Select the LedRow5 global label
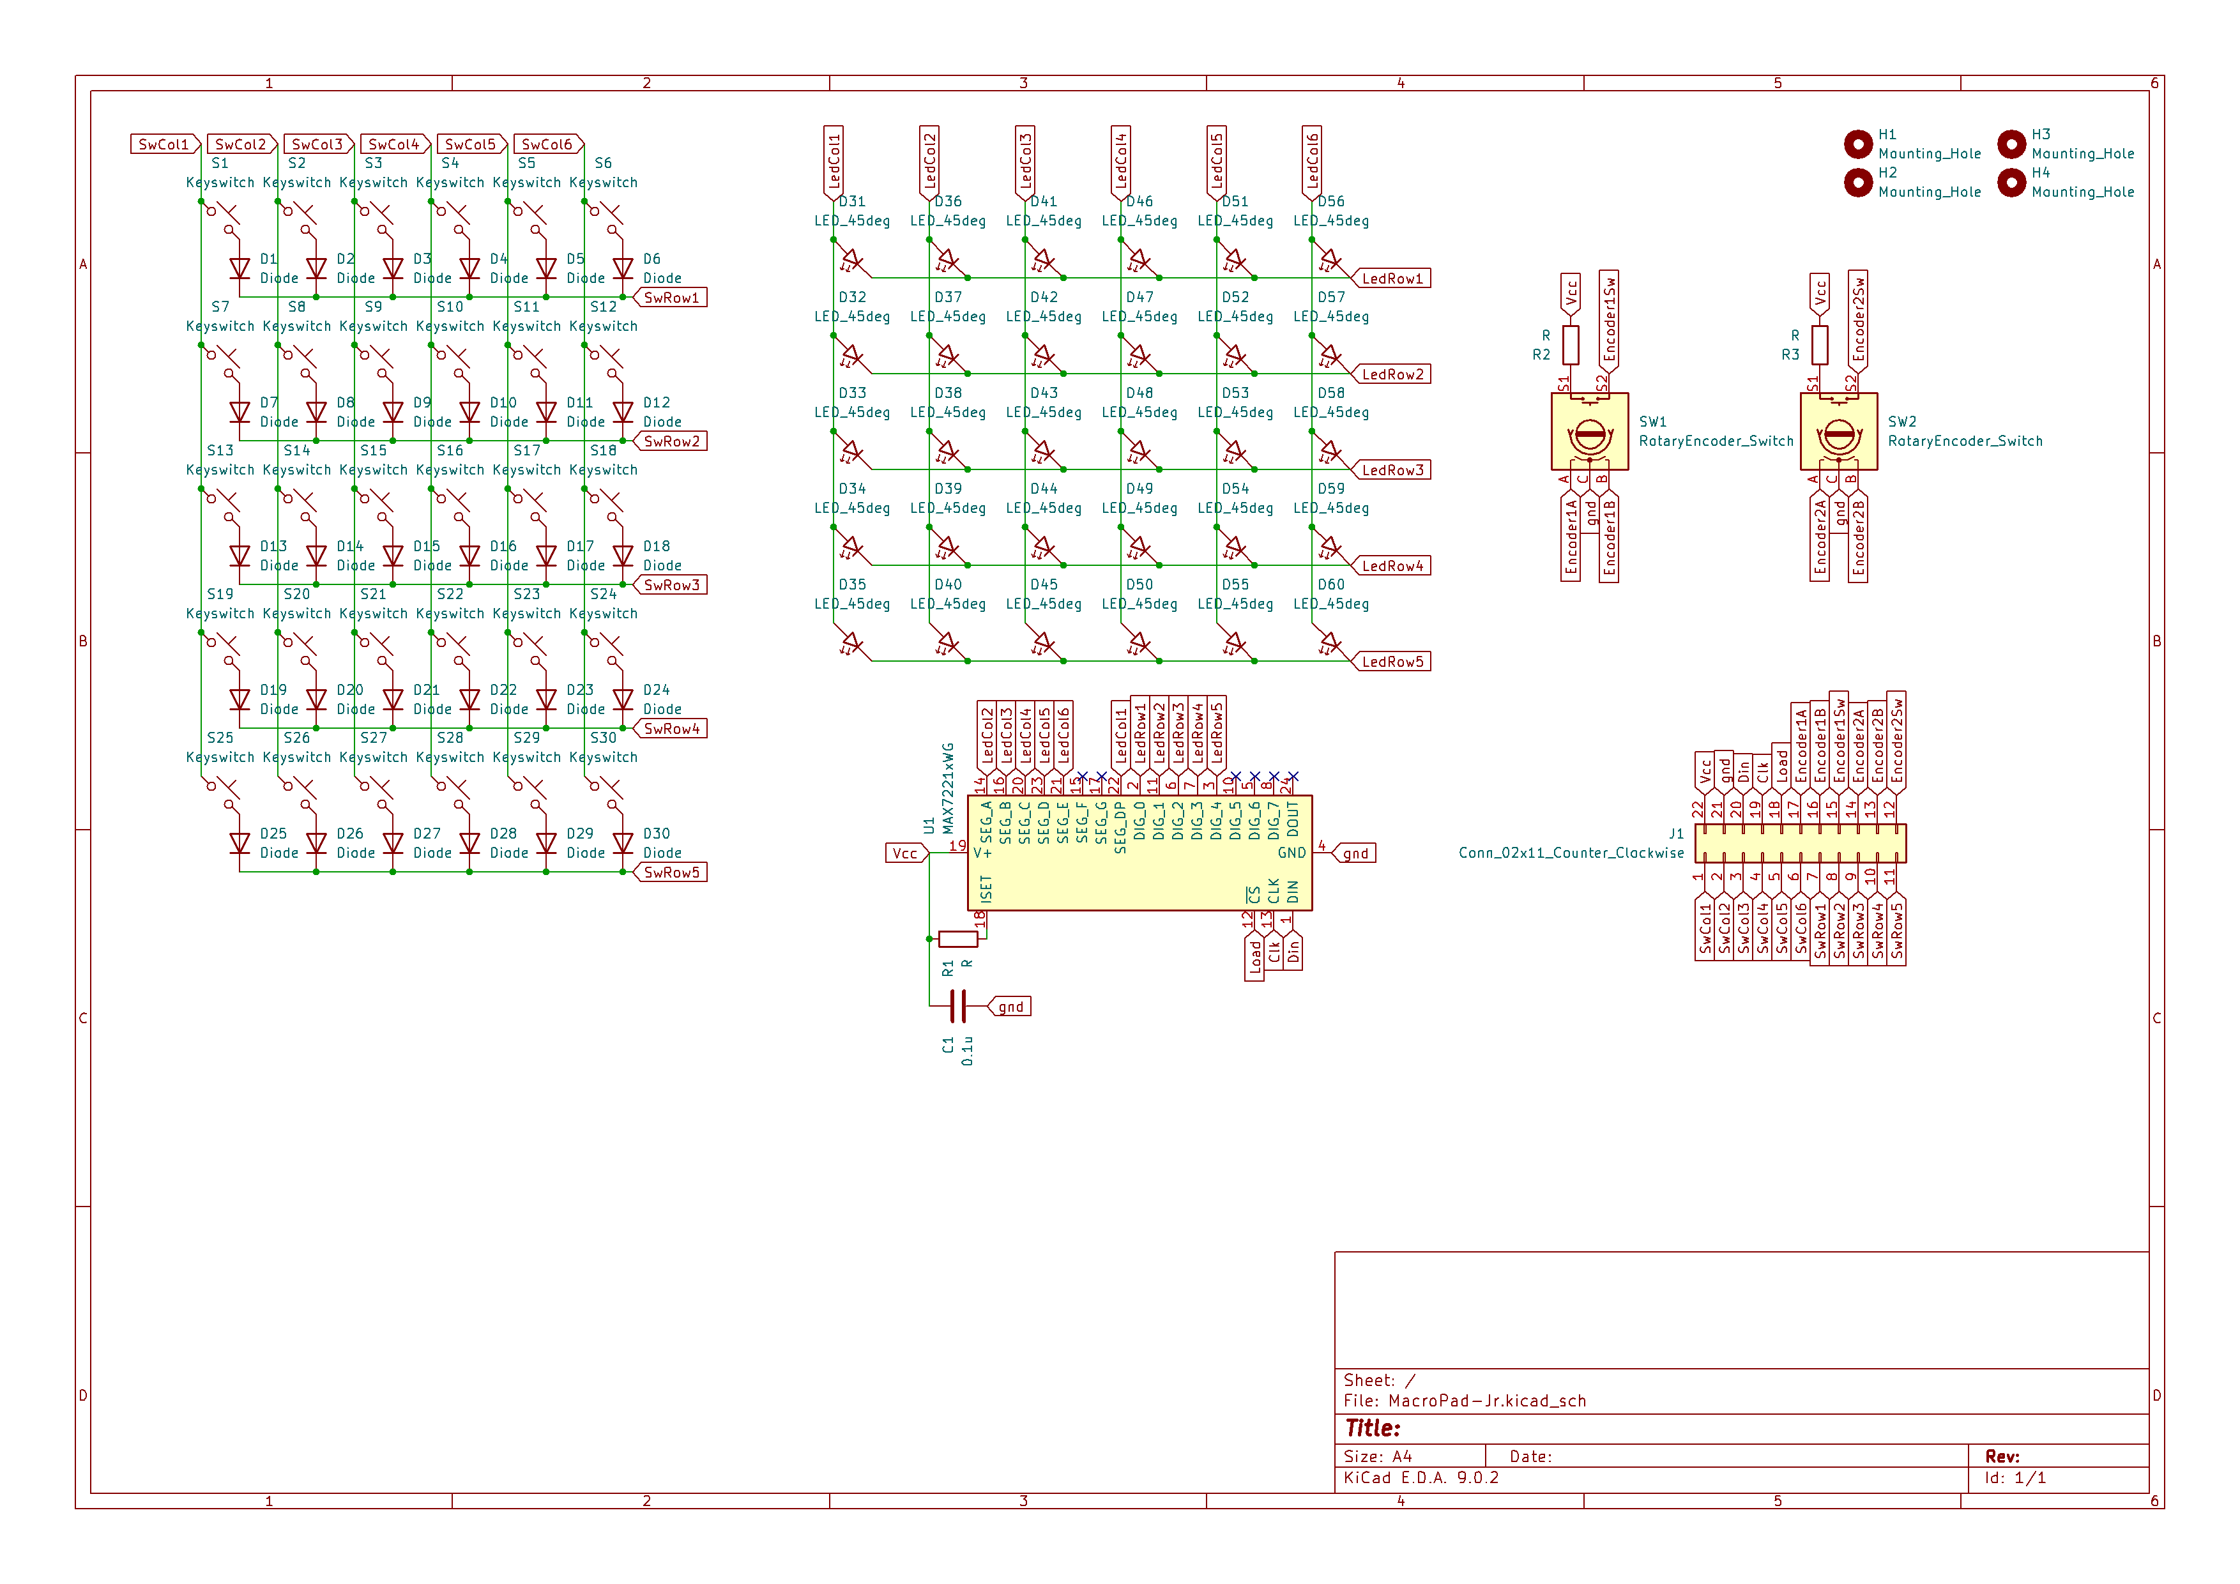Screen dimensions: 2240x1584 pos(1392,662)
